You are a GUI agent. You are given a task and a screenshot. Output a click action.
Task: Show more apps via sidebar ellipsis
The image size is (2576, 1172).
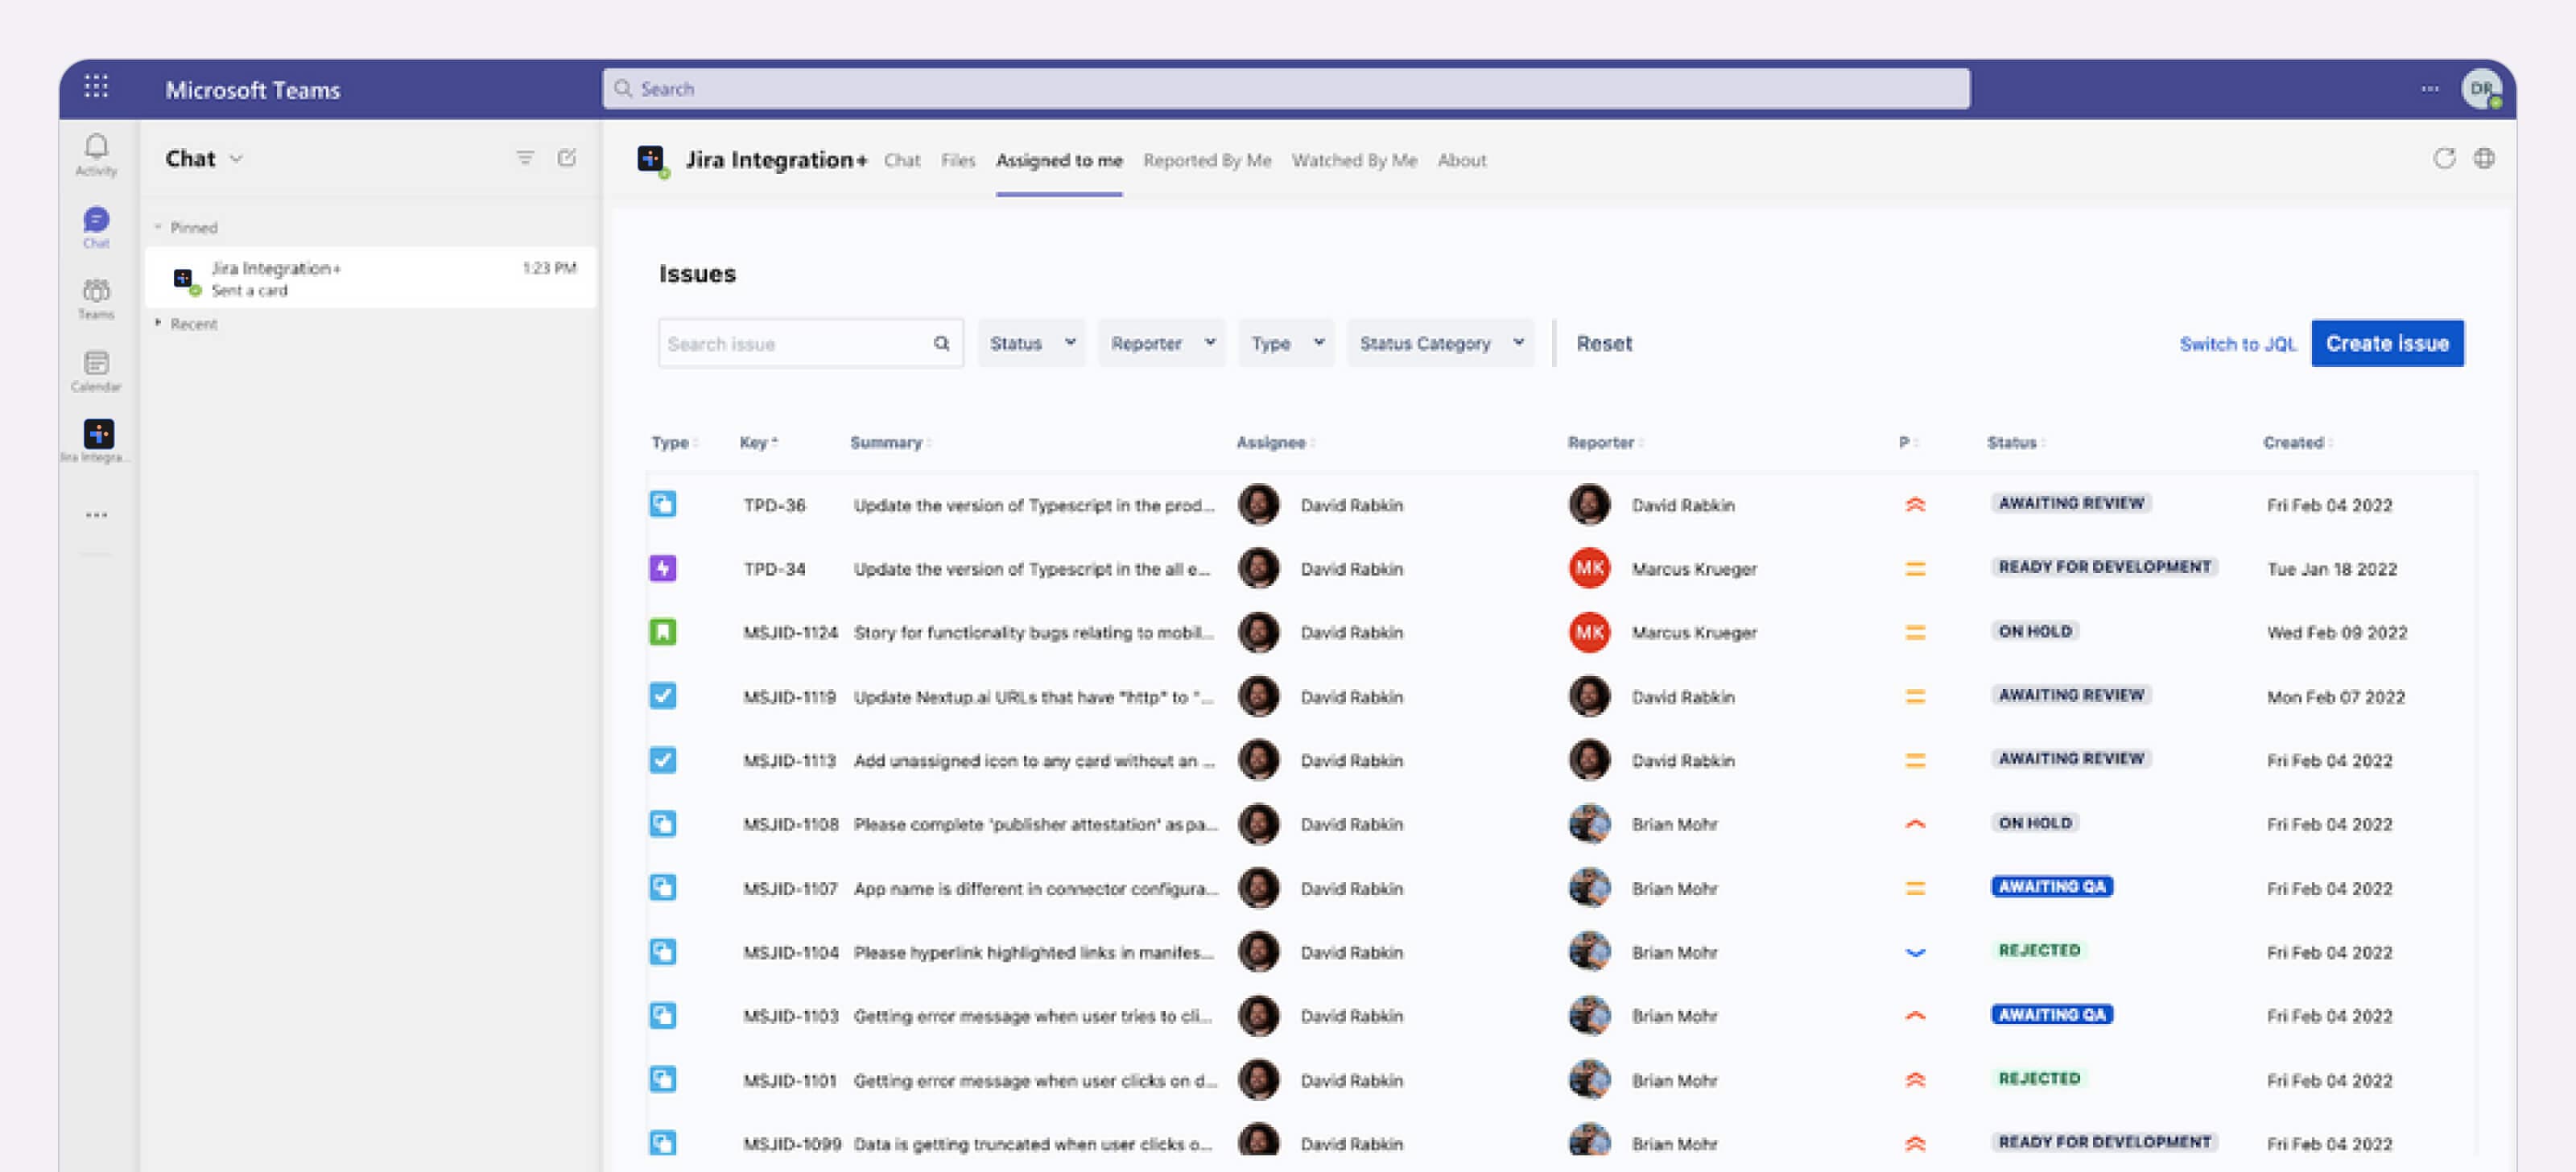click(x=96, y=515)
